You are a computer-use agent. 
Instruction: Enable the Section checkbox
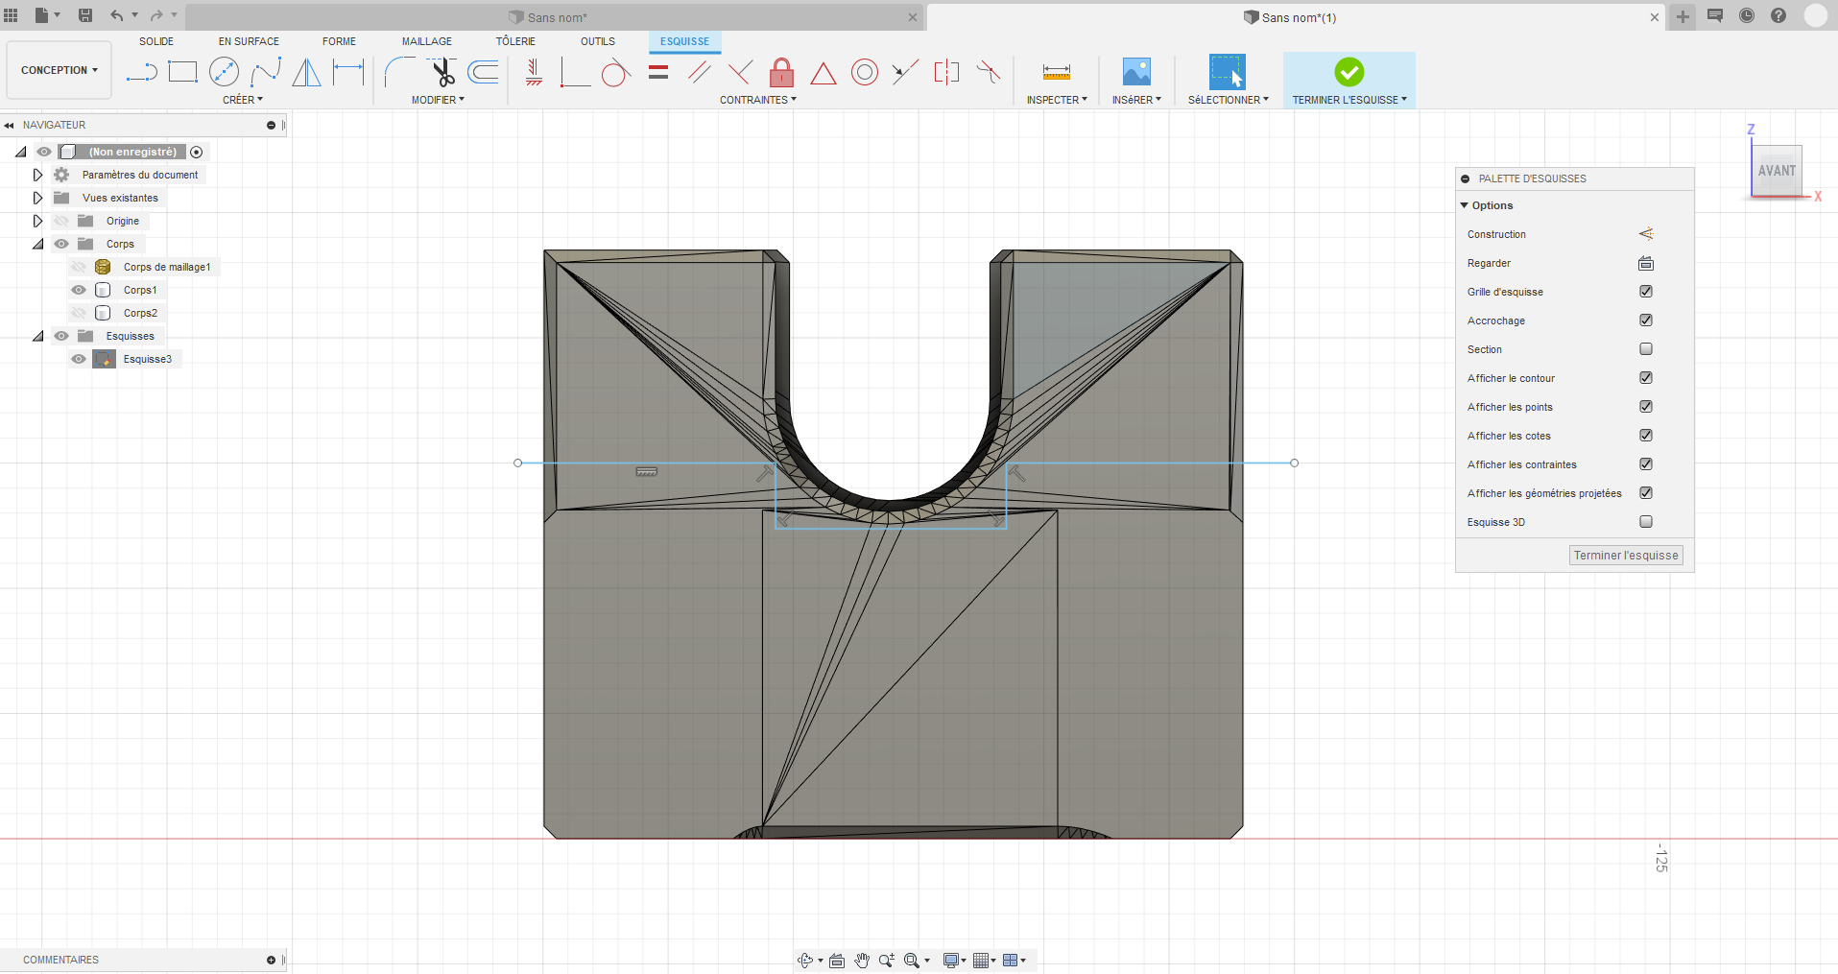pyautogui.click(x=1646, y=349)
